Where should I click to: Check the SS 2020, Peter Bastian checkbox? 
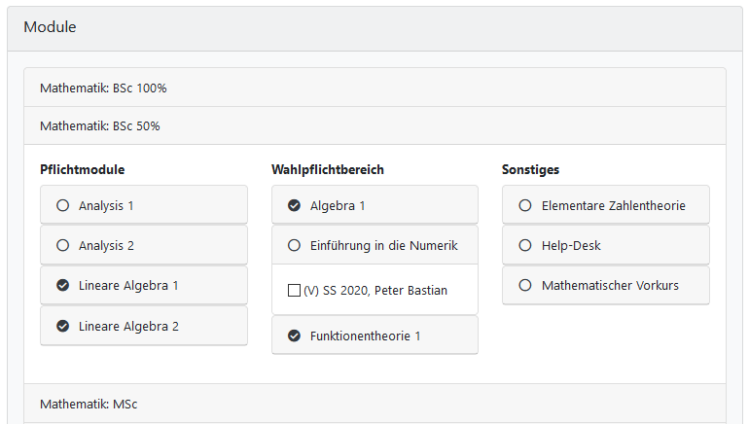coord(295,291)
